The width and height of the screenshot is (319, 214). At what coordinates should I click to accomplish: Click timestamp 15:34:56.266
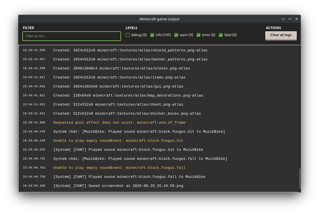click(34, 186)
